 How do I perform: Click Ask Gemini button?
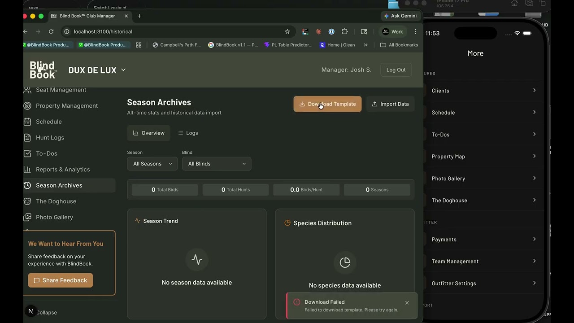click(x=400, y=16)
